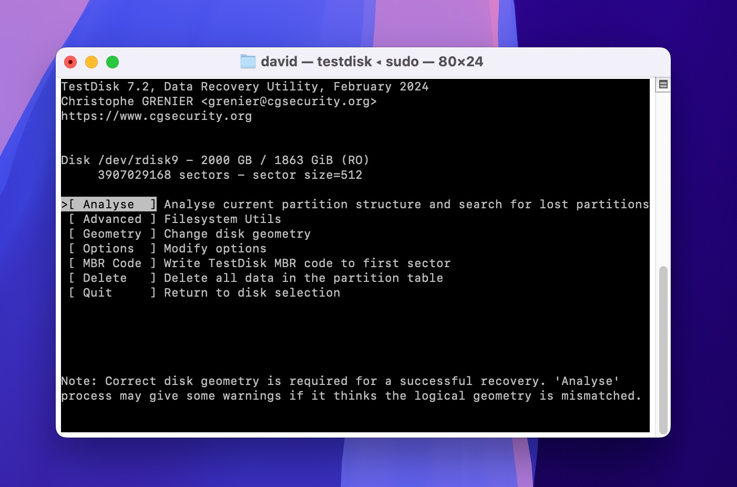Select the MBR Code menu option
Viewport: 737px width, 487px height.
[112, 263]
